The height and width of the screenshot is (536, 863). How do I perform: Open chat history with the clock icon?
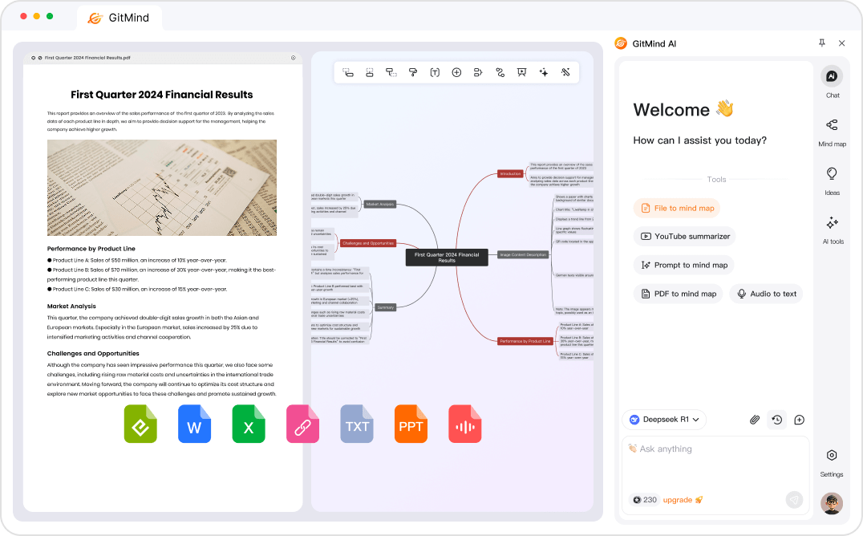coord(776,419)
